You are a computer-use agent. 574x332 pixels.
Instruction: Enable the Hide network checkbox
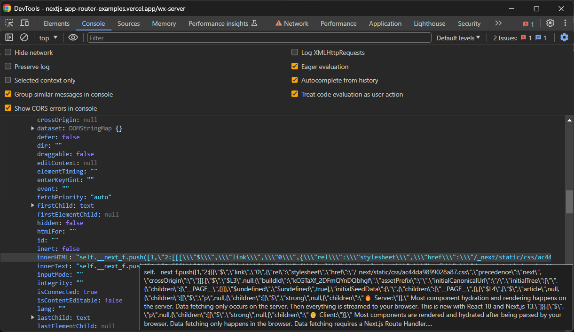8,53
